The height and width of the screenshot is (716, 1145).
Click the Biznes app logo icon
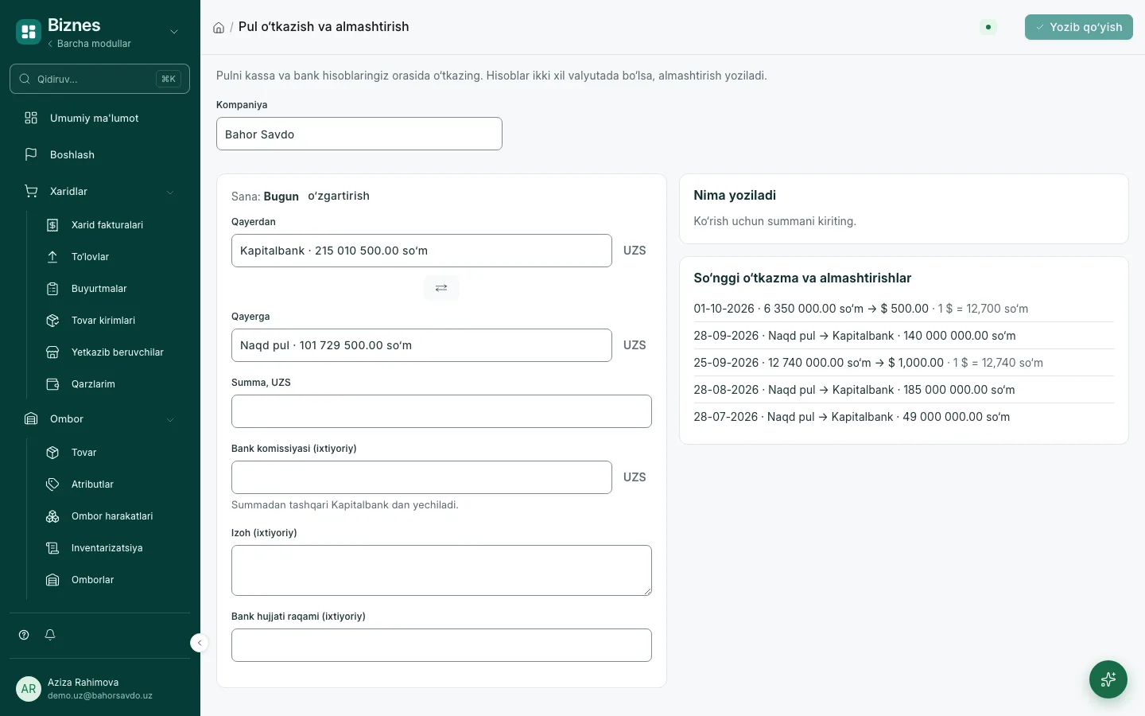click(29, 32)
